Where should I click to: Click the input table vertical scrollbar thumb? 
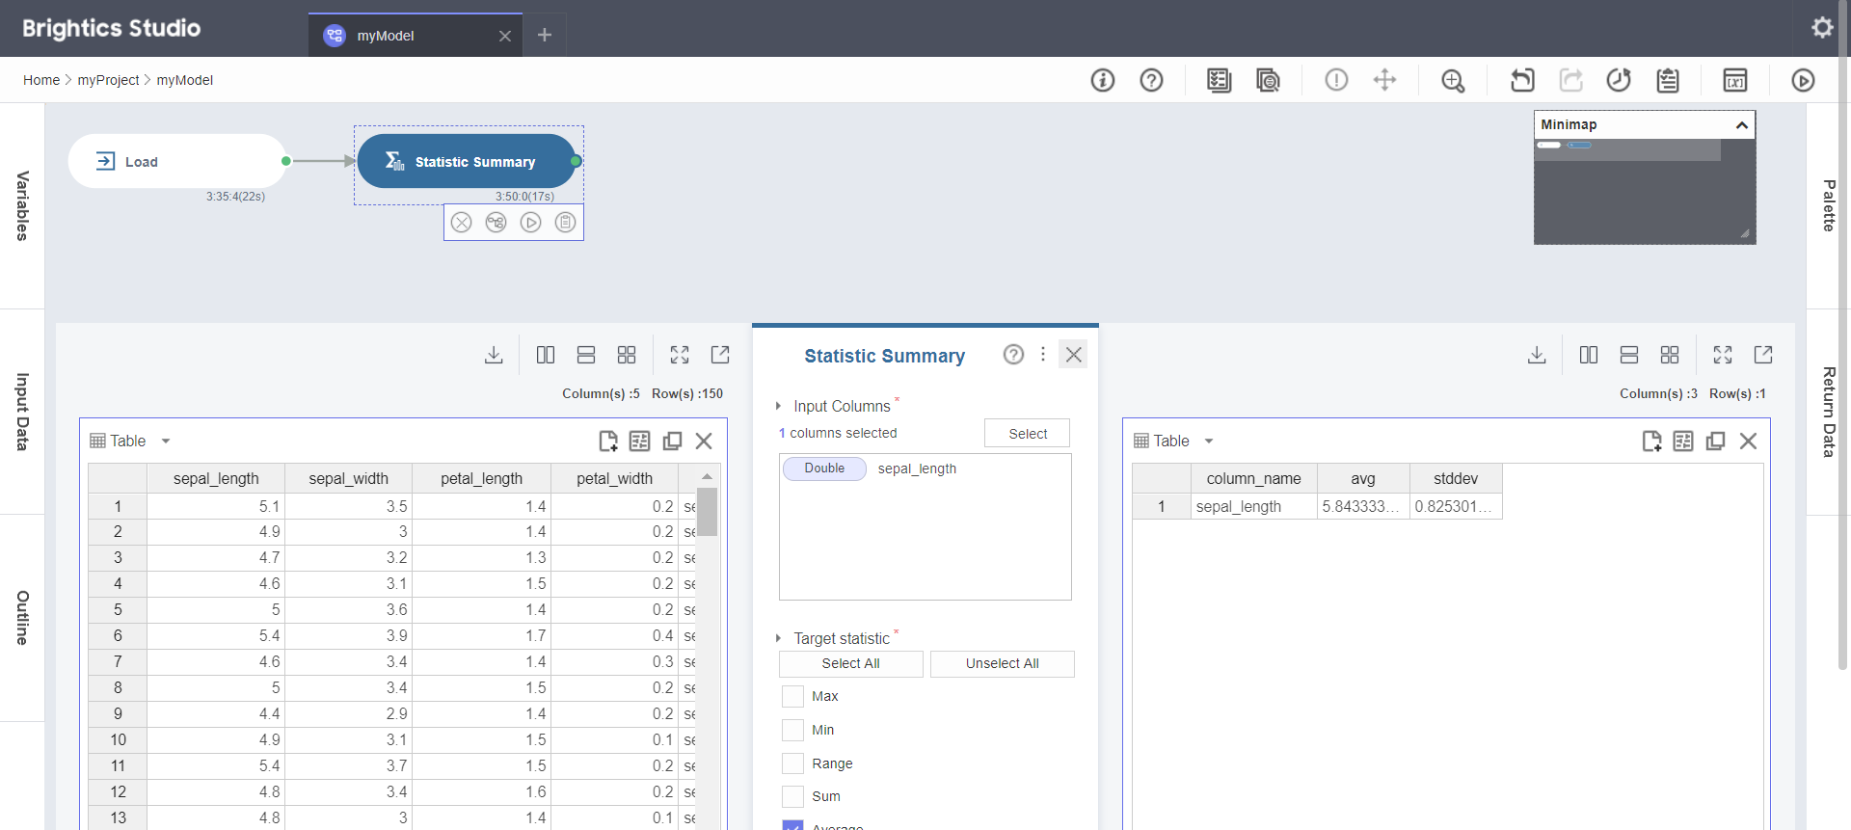[x=707, y=511]
